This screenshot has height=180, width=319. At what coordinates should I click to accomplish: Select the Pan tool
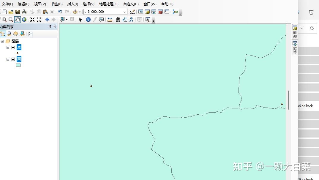pos(17,19)
